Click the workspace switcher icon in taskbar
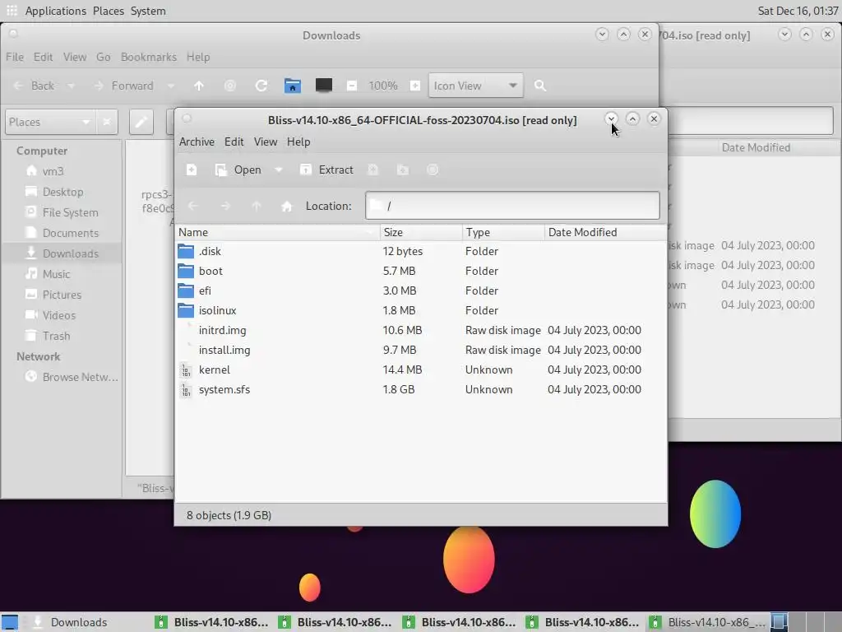The width and height of the screenshot is (842, 632). pos(780,622)
